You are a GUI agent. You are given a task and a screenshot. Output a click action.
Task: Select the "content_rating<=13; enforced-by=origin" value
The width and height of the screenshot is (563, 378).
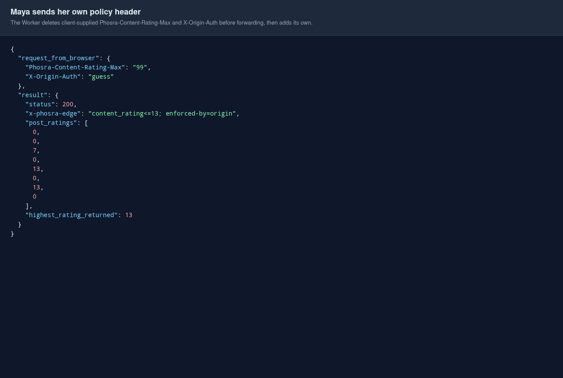click(162, 113)
